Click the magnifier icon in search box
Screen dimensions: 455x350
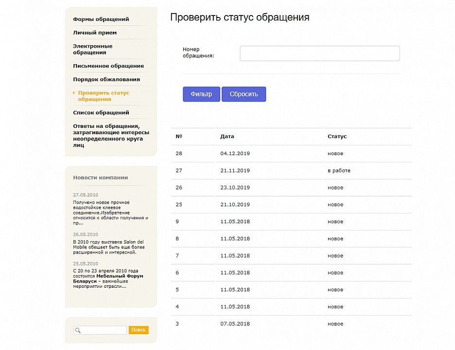78,330
